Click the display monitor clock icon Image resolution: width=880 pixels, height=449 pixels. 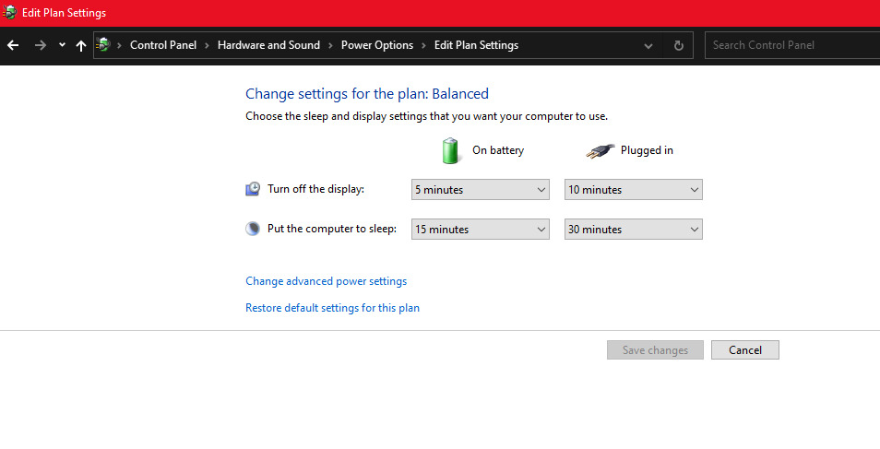pos(253,189)
